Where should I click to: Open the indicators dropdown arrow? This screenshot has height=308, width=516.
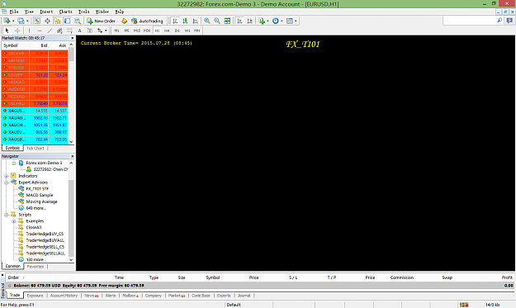click(267, 21)
